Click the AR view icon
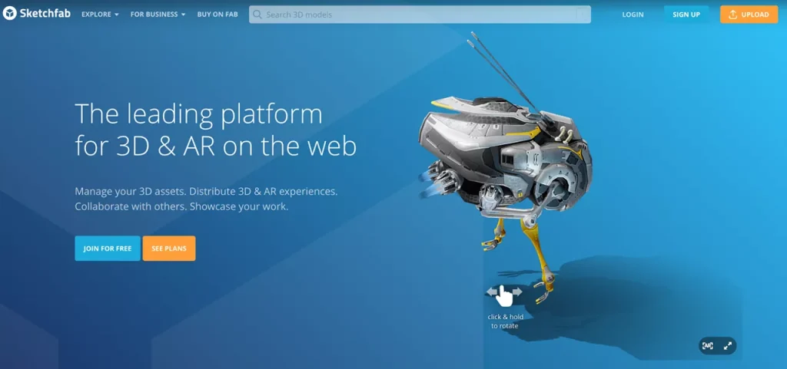 pyautogui.click(x=708, y=345)
